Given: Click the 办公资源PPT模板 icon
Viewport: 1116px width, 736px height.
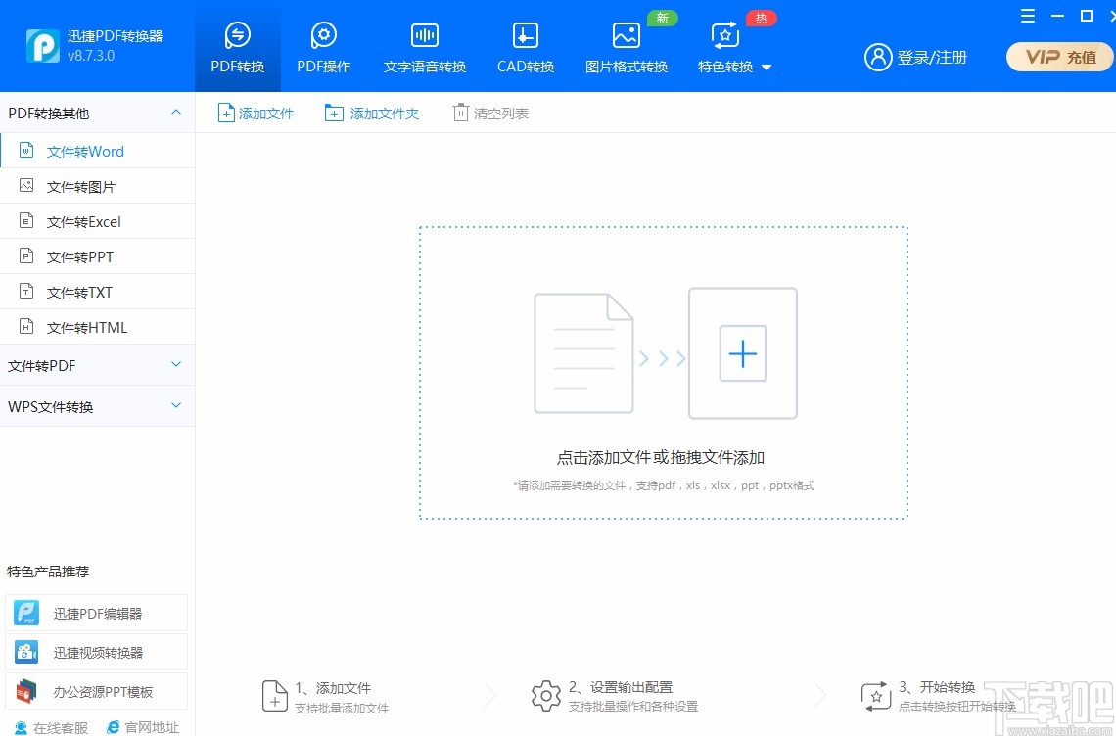Looking at the screenshot, I should [x=27, y=691].
